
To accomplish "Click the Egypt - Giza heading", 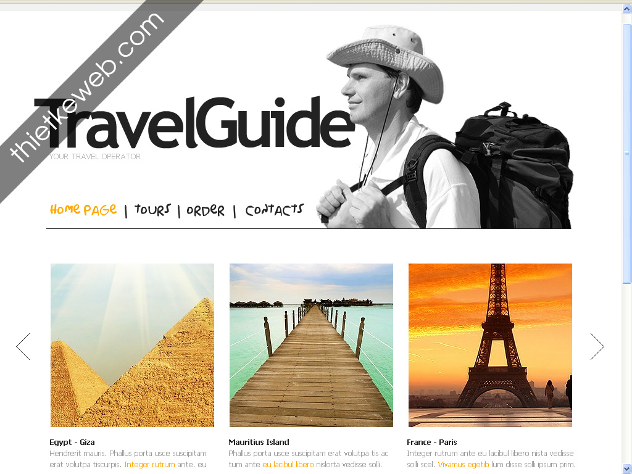I will 72,442.
